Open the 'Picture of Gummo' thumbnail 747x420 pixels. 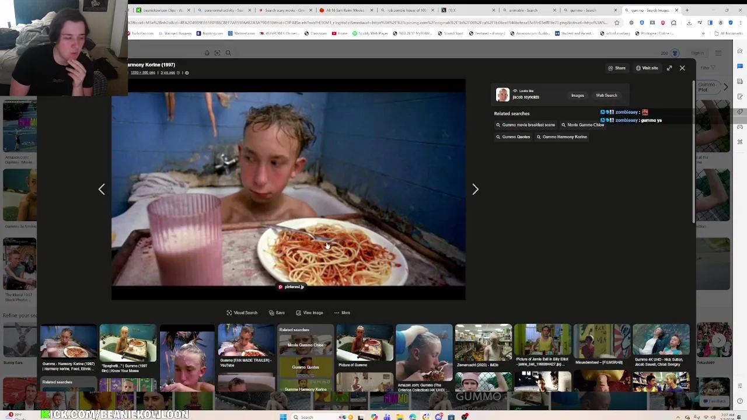(365, 346)
